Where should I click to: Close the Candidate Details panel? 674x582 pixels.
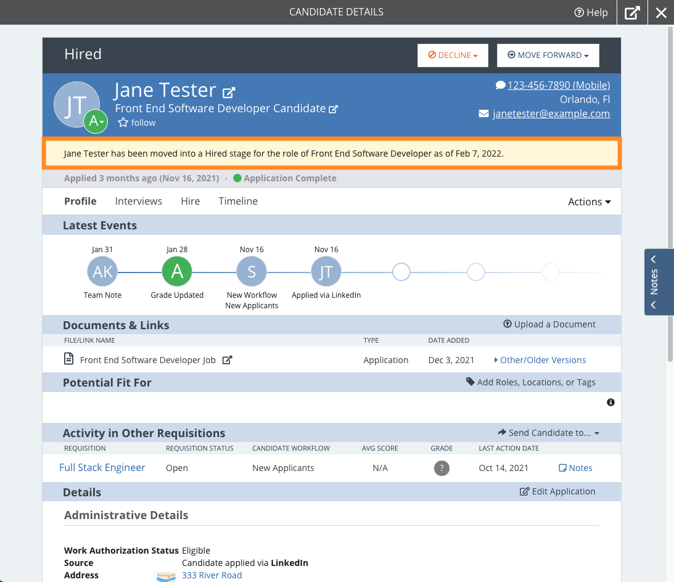tap(661, 12)
